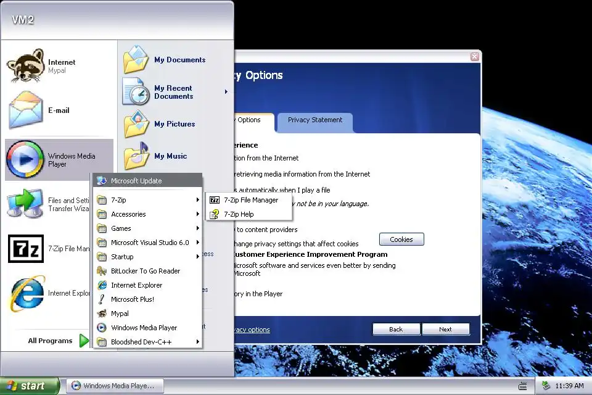592x395 pixels.
Task: Click the Cookies button
Action: click(401, 239)
